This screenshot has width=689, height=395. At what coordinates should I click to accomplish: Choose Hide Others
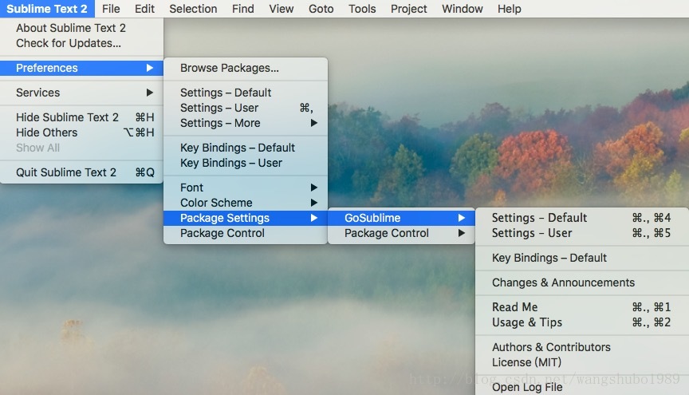pyautogui.click(x=81, y=132)
